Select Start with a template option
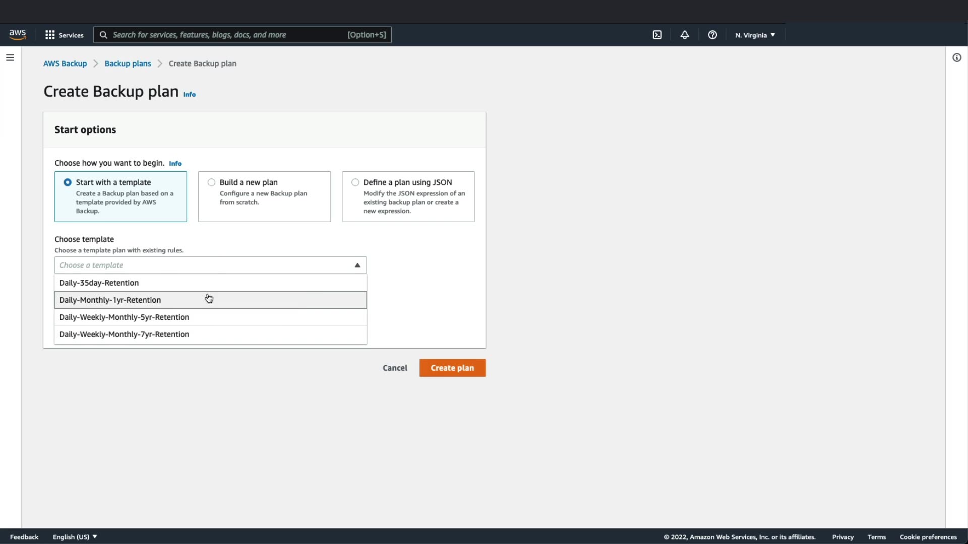This screenshot has height=544, width=968. 68,182
